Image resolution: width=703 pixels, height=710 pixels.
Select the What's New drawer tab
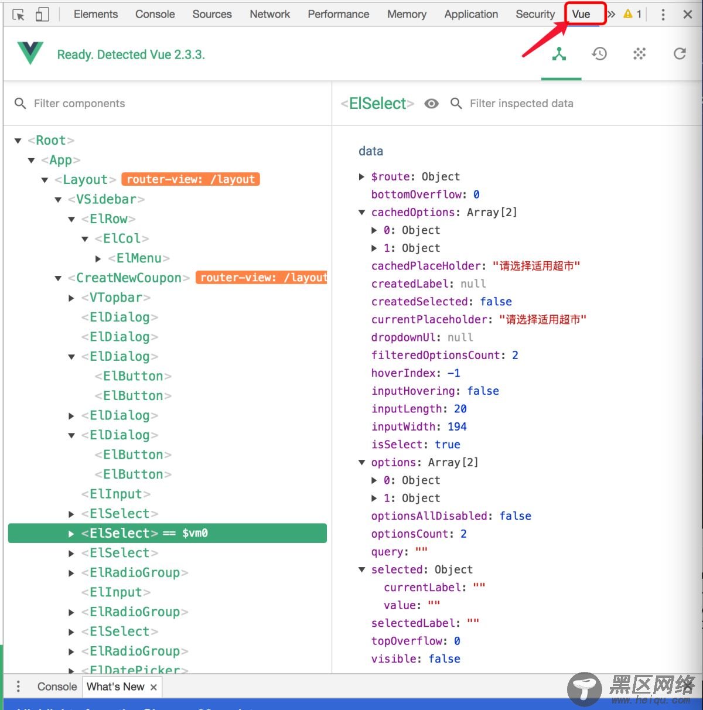tap(115, 687)
